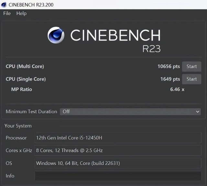Click the Your System heading
The width and height of the screenshot is (207, 186).
18,126
